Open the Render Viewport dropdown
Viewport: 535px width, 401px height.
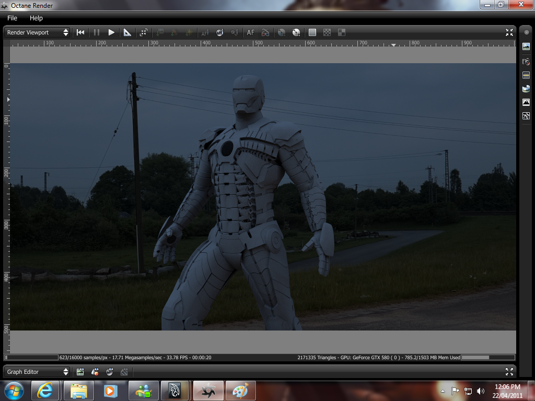pyautogui.click(x=37, y=32)
